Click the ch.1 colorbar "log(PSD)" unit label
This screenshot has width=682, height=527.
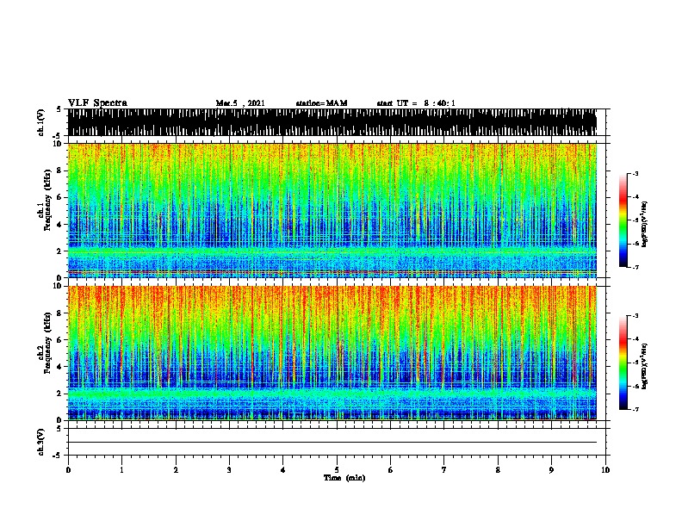point(644,224)
